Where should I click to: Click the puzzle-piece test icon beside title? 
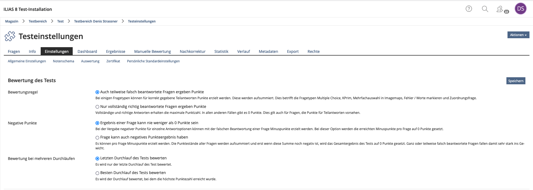(10, 36)
